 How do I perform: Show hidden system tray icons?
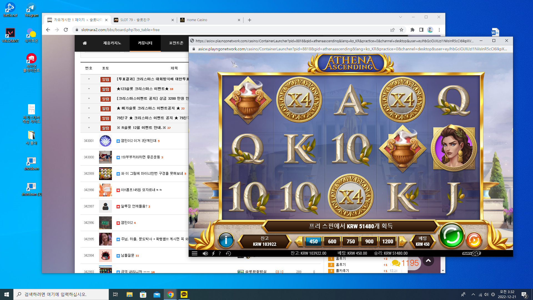point(473,294)
